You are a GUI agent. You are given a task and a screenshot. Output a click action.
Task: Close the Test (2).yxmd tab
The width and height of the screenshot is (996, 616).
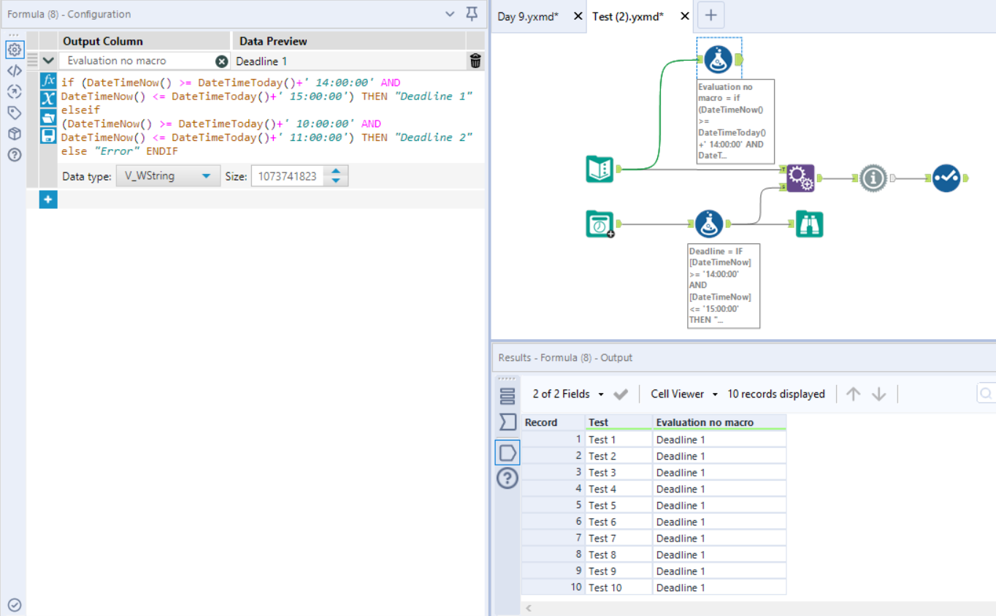[684, 16]
